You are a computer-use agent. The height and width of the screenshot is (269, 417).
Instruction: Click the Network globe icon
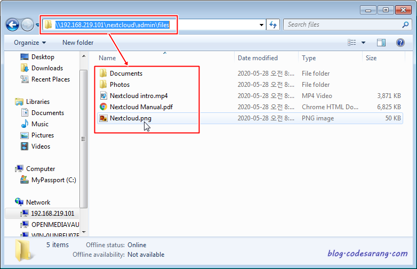[x=19, y=202]
